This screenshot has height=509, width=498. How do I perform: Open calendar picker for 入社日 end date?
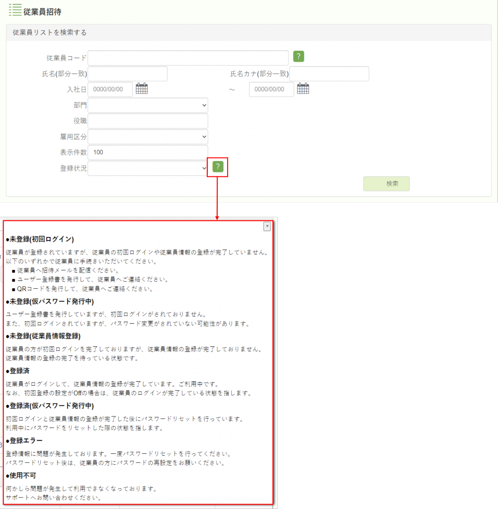pyautogui.click(x=303, y=88)
